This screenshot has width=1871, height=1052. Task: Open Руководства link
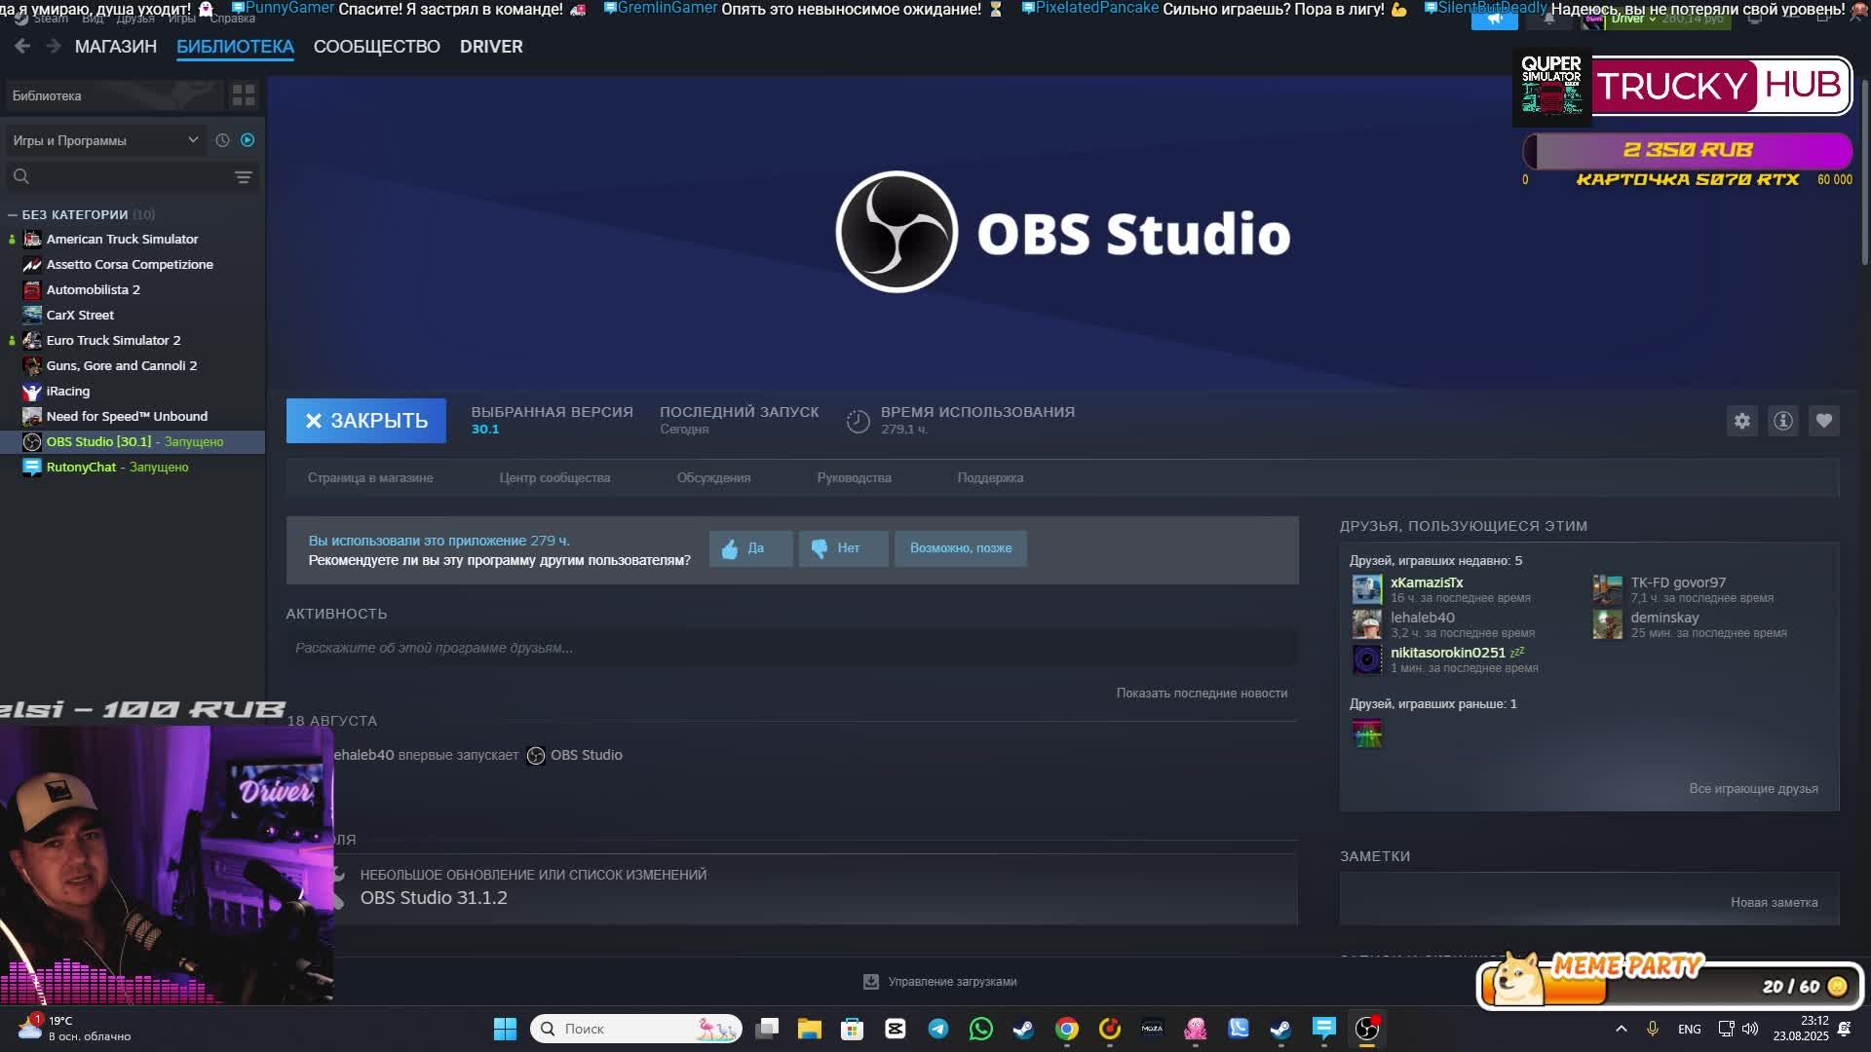coord(854,478)
